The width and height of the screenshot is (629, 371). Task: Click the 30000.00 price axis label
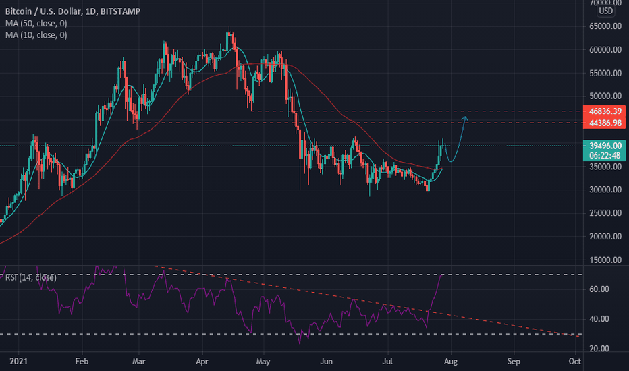coord(605,190)
